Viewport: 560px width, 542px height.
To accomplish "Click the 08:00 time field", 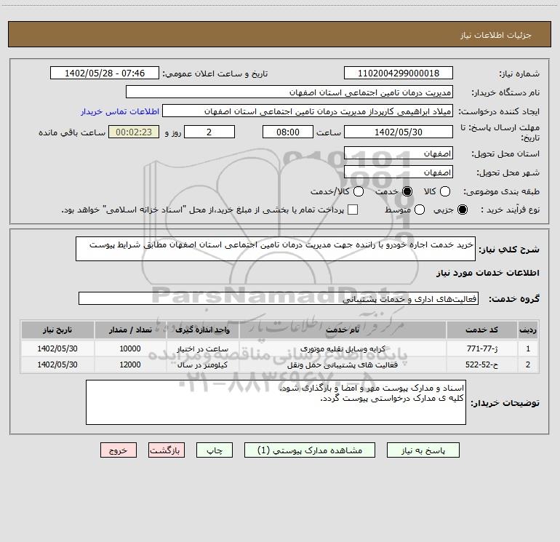I will (288, 132).
